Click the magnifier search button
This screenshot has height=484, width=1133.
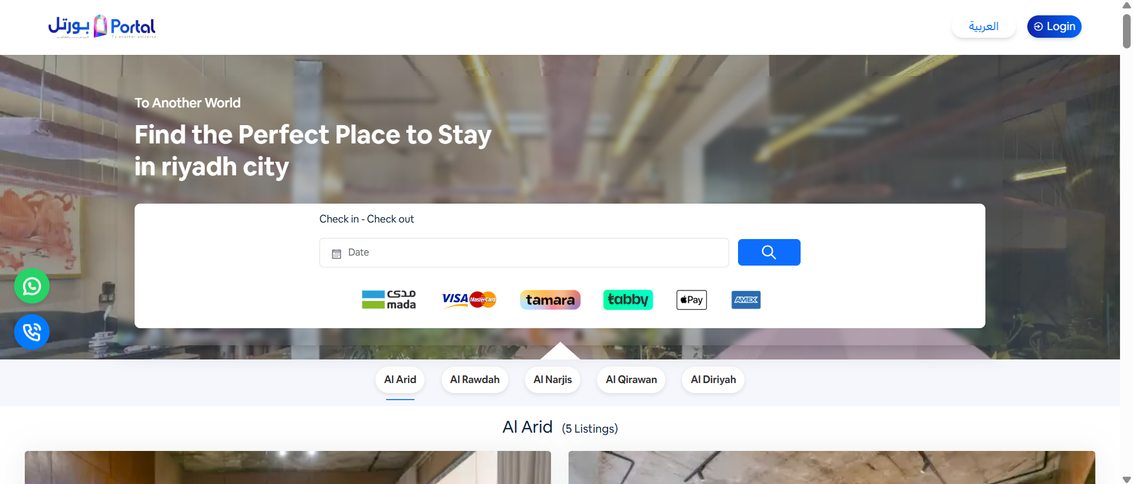[769, 253]
